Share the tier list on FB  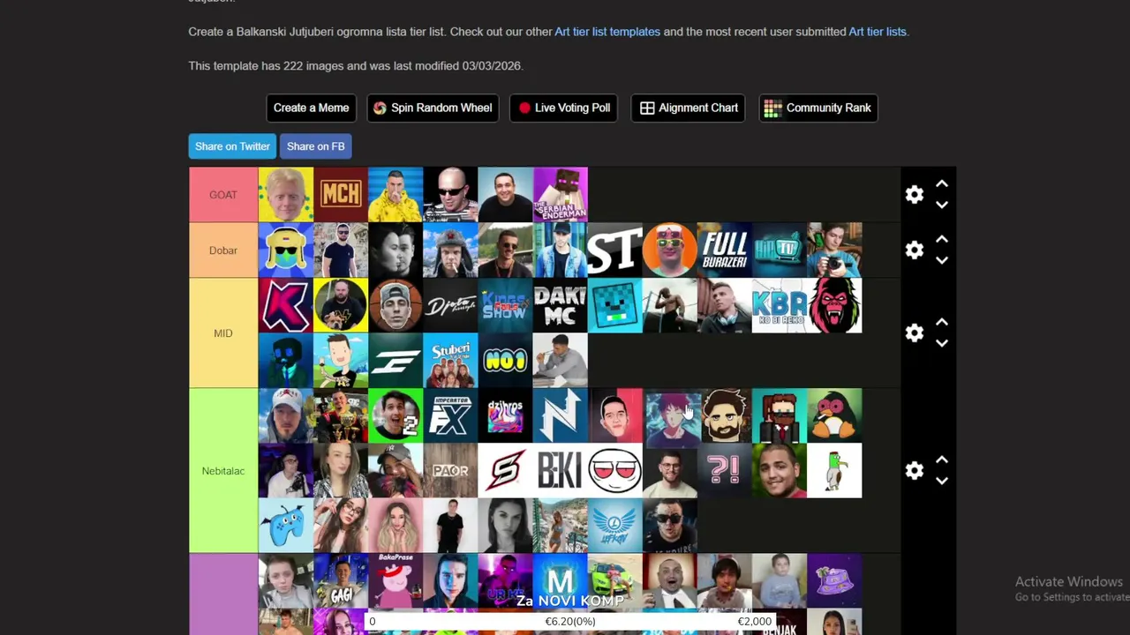(x=315, y=146)
